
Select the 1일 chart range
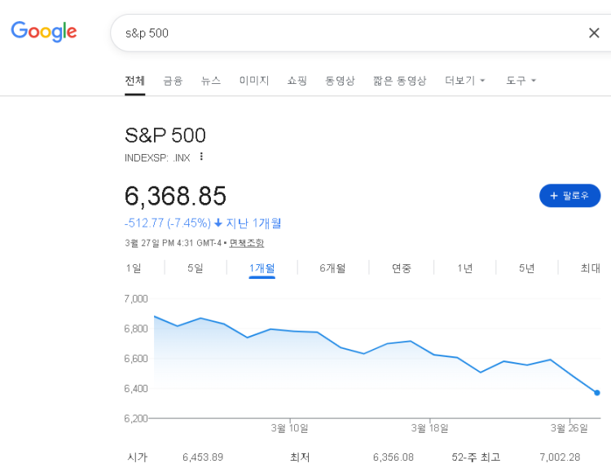[x=134, y=268]
